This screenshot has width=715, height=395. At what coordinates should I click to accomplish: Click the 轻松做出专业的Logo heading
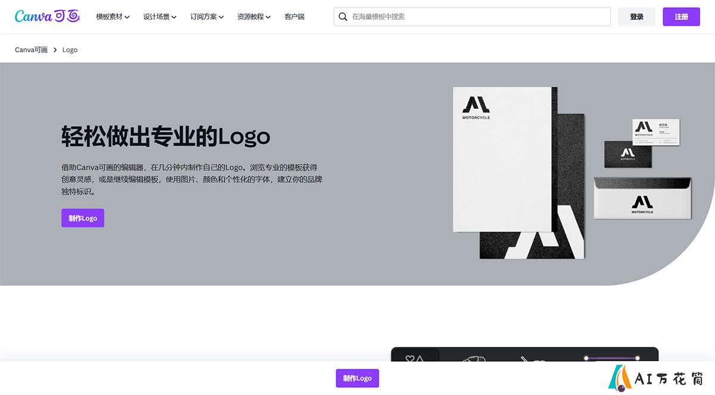(166, 136)
